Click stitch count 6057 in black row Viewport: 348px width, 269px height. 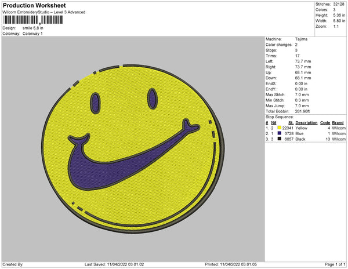289,139
